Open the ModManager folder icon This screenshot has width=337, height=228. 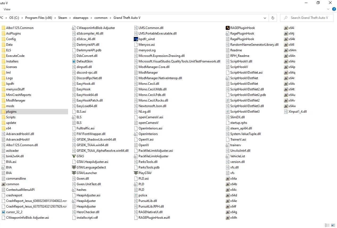click(3, 100)
